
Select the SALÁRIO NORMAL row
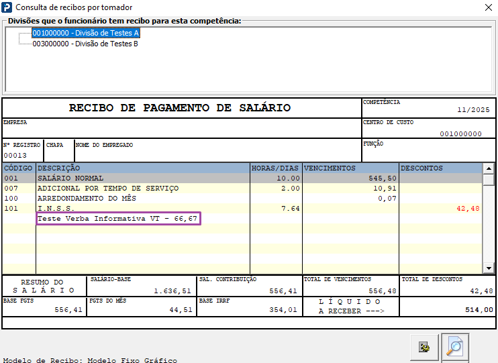click(x=242, y=178)
